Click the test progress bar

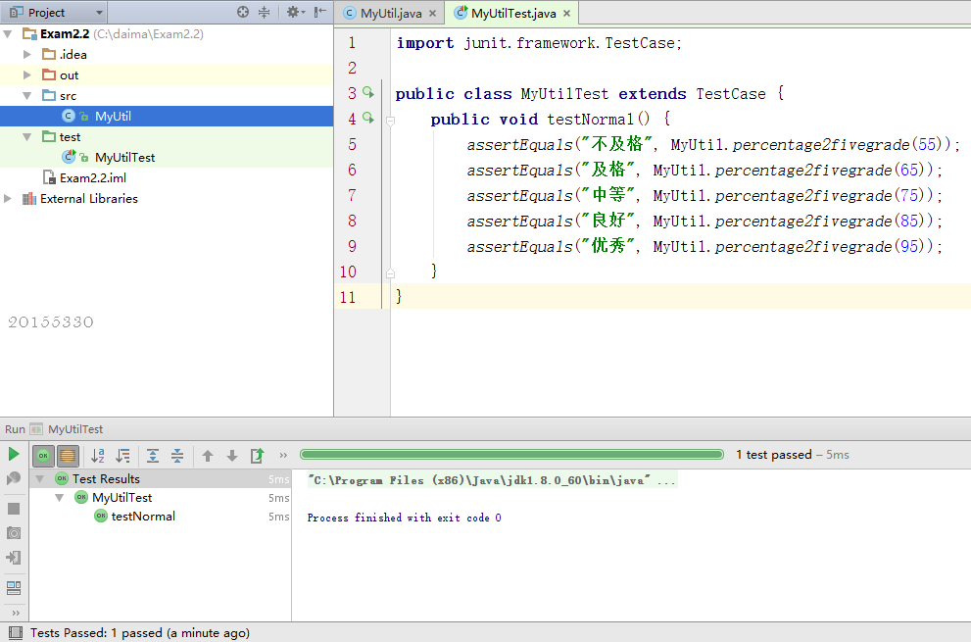[511, 454]
